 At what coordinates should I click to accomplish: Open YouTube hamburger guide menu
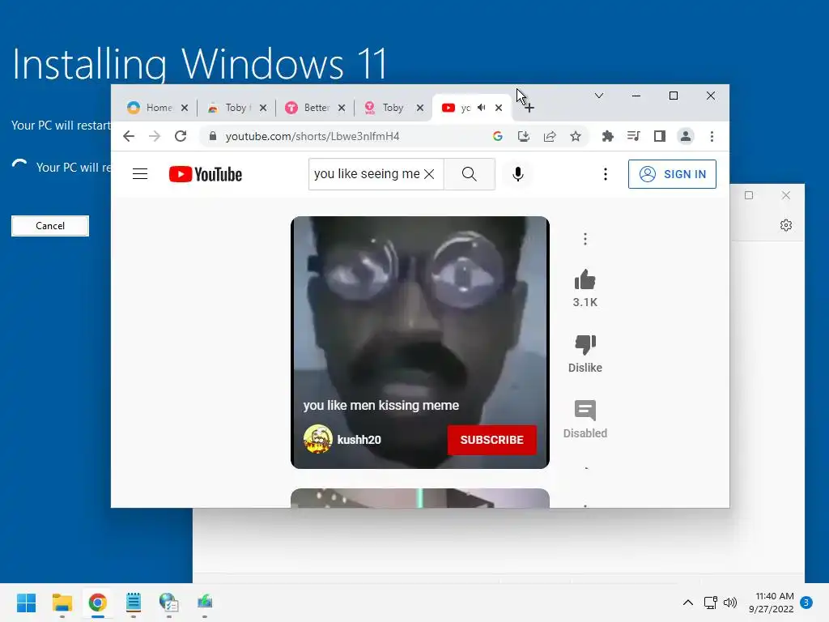click(140, 174)
